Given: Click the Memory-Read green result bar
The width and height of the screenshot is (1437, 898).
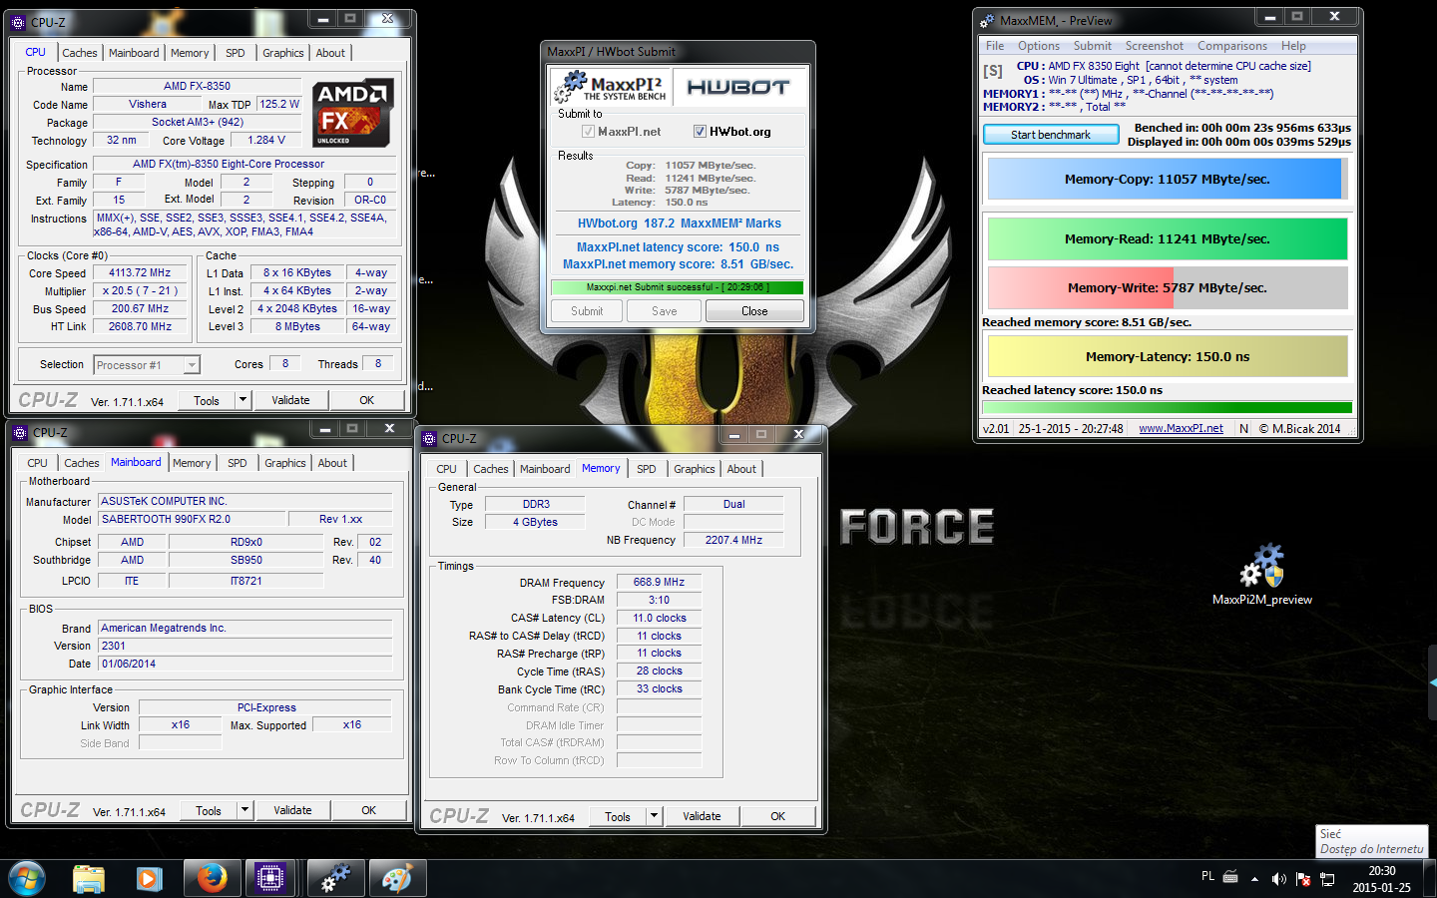Looking at the screenshot, I should coord(1168,239).
